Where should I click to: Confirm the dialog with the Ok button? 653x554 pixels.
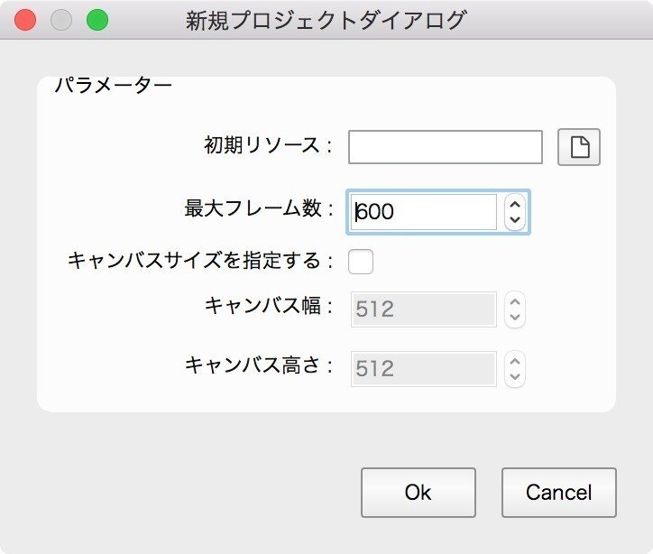[418, 493]
